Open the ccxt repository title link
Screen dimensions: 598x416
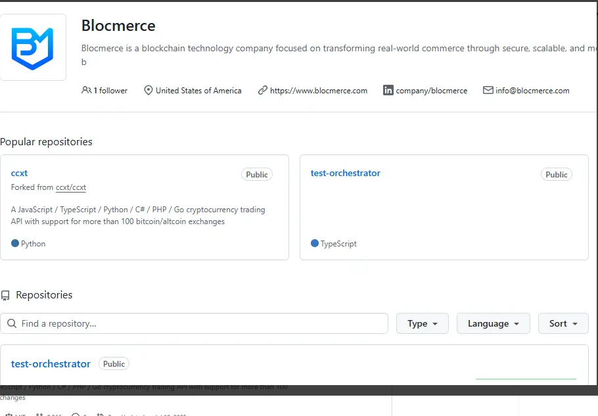coord(19,173)
